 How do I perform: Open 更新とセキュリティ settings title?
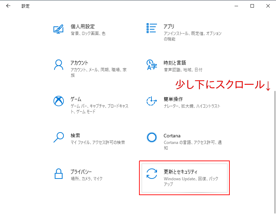pos(180,172)
